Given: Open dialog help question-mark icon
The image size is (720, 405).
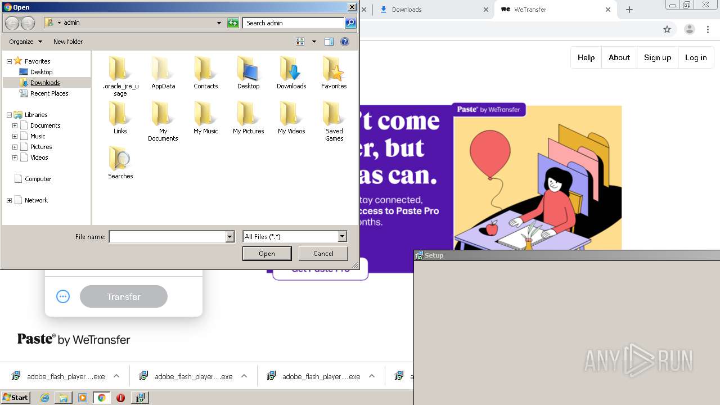Looking at the screenshot, I should (x=345, y=42).
